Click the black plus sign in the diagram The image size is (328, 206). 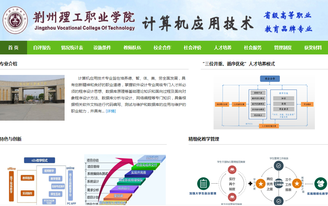[250, 184]
